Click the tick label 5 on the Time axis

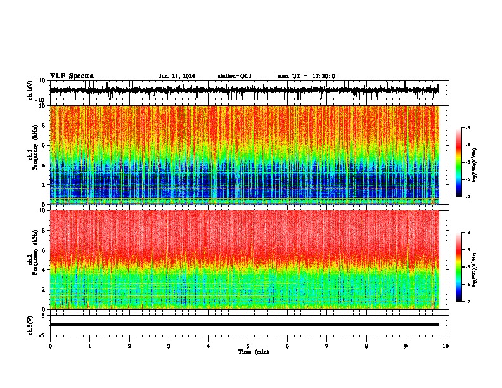coord(248,346)
